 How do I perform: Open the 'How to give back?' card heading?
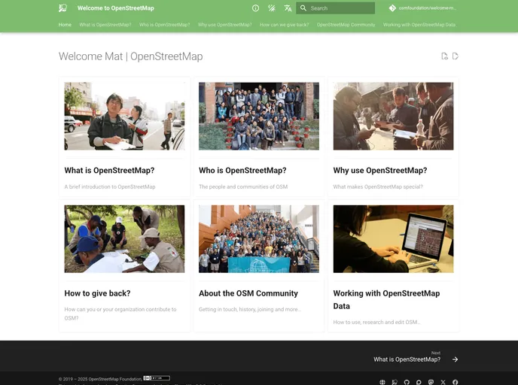point(97,293)
